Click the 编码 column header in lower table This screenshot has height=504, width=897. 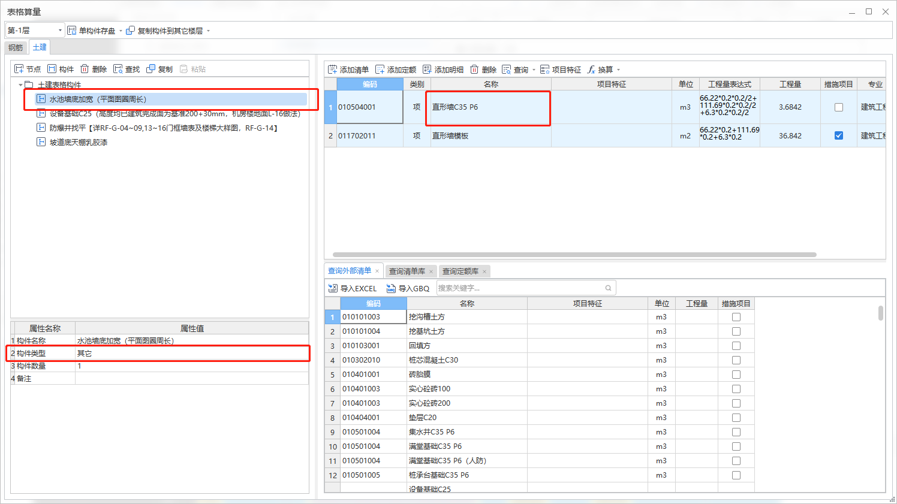tap(374, 303)
